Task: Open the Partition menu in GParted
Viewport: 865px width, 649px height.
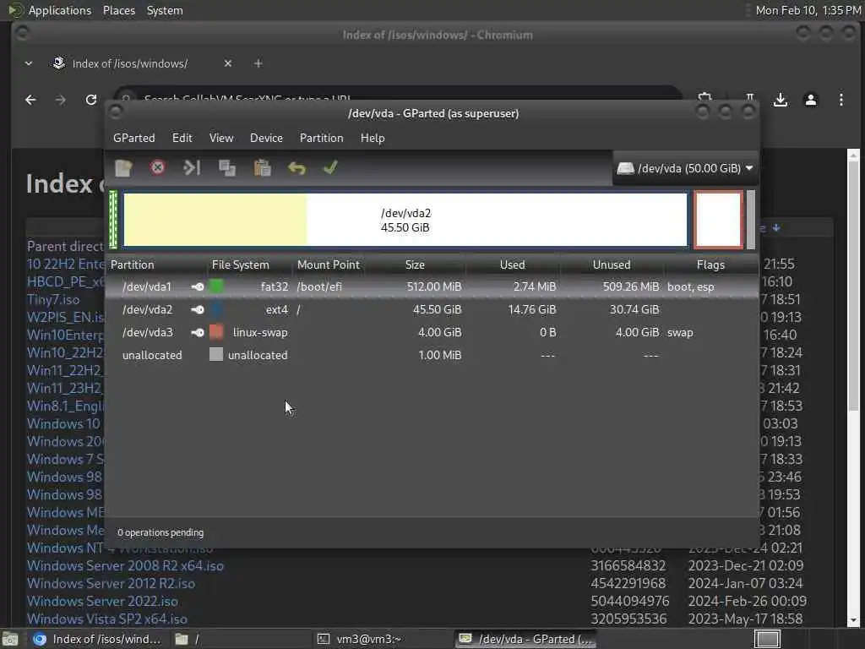Action: click(322, 138)
